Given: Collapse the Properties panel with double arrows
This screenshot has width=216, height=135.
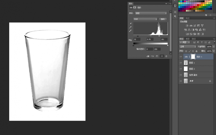Looking at the screenshot, I should (x=166, y=4).
